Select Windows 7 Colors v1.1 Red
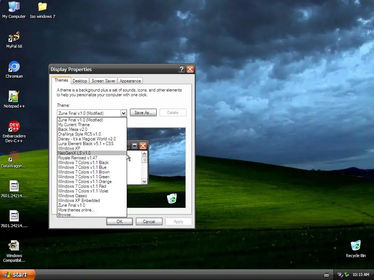This screenshot has height=280, width=374. tap(92, 186)
